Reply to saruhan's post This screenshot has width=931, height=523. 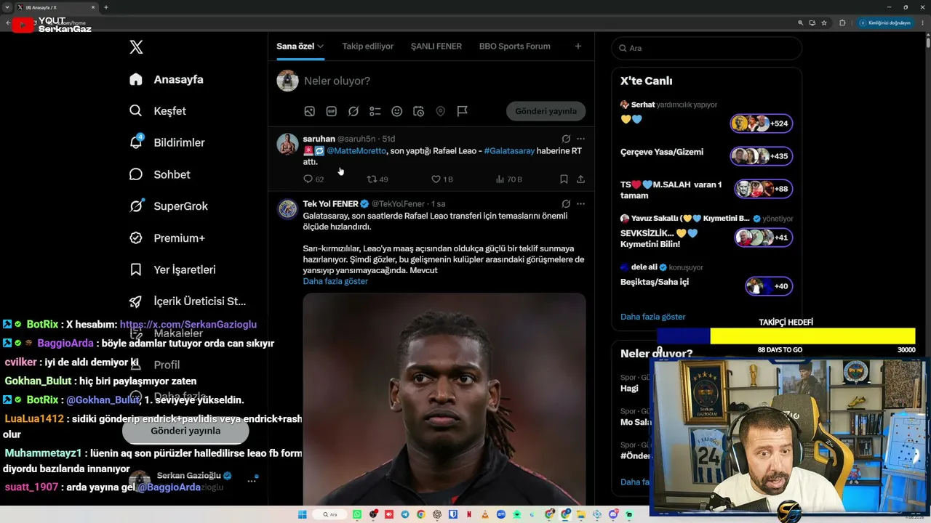coord(313,179)
